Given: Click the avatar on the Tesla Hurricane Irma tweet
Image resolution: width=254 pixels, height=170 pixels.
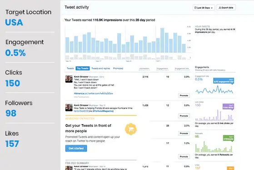Looking at the screenshot, I should [69, 108].
